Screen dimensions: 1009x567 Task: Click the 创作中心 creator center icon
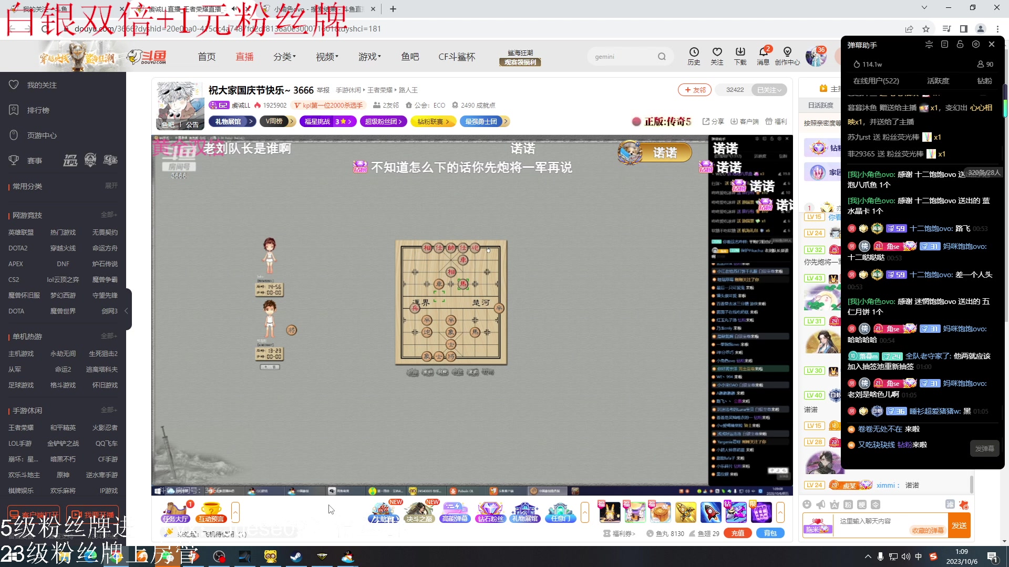pos(787,56)
